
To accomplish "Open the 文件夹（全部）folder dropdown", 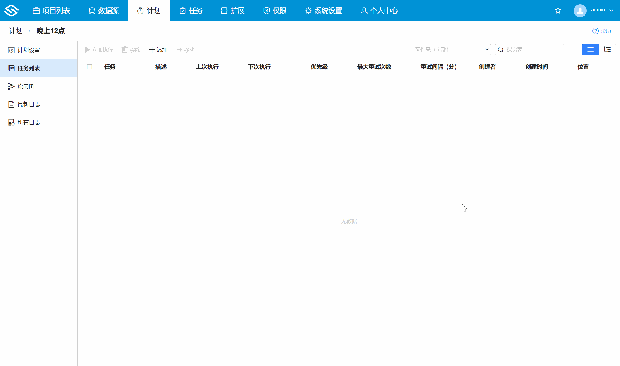I will point(447,49).
